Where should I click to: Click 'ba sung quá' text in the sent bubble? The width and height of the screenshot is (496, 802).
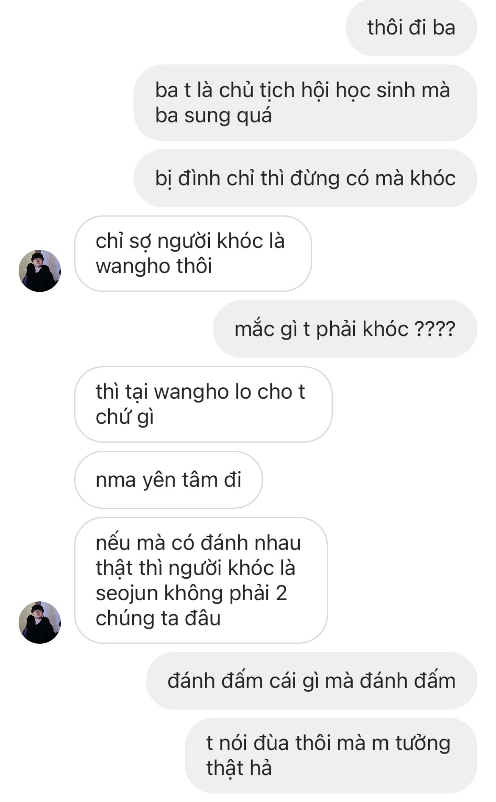[213, 115]
